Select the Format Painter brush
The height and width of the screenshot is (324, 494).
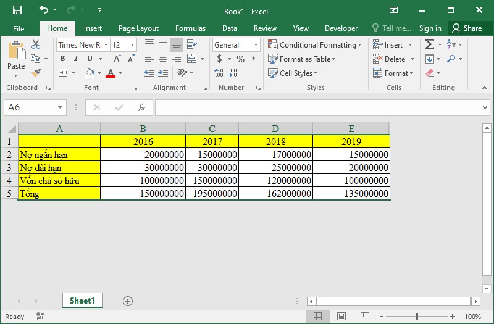36,73
